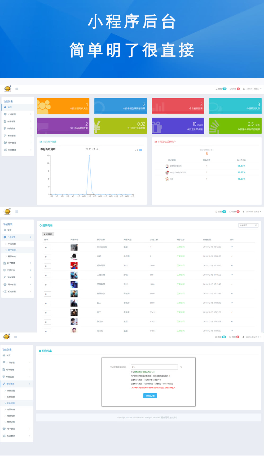Toggle the blue legend marker on the chart
264x456 pixels.
click(x=140, y=150)
